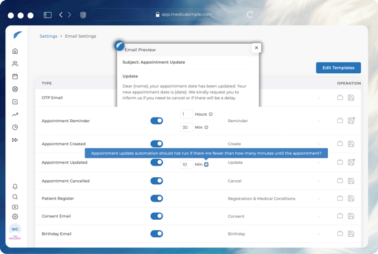
Task: Open the Patients icon in sidebar
Action: coord(15,64)
